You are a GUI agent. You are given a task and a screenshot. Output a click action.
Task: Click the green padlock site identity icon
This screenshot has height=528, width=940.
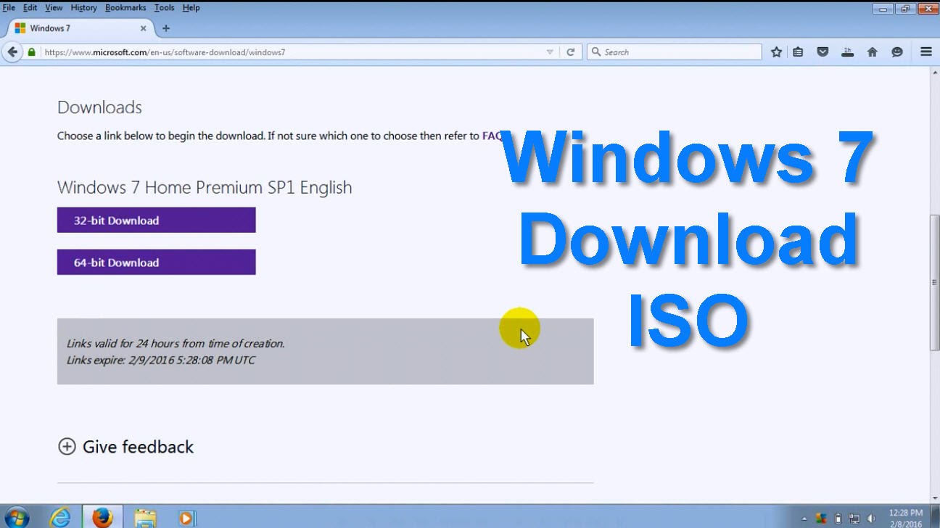point(31,52)
